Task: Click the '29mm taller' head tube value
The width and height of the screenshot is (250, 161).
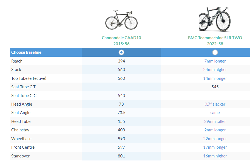Action: tap(215, 122)
